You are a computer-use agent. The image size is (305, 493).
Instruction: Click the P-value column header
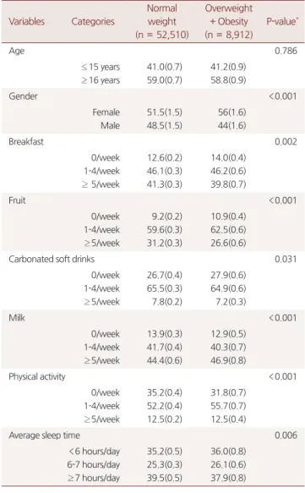pyautogui.click(x=282, y=21)
